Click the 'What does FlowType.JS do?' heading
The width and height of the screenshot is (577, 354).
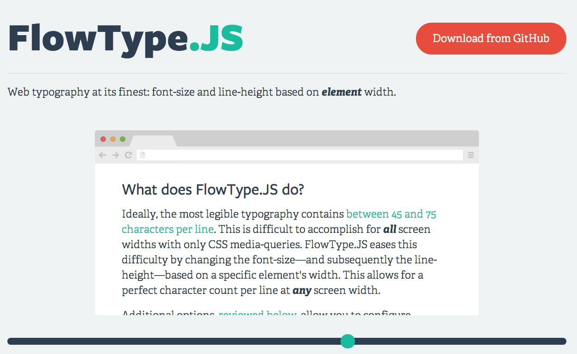coord(213,189)
